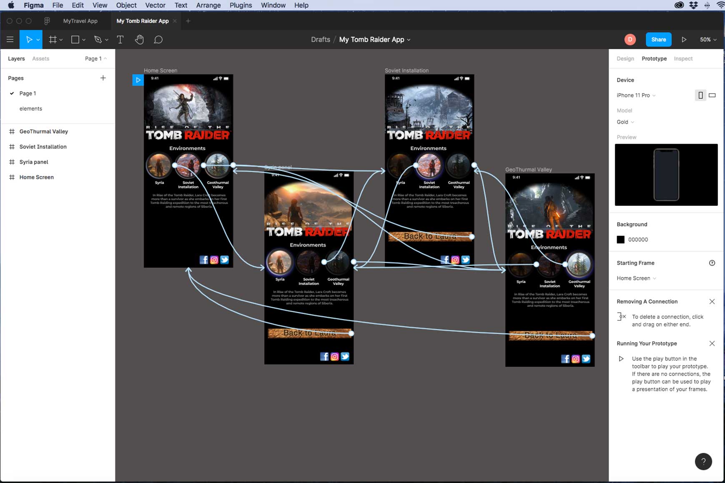Open the Starting Frame help info icon
725x483 pixels.
click(x=712, y=263)
